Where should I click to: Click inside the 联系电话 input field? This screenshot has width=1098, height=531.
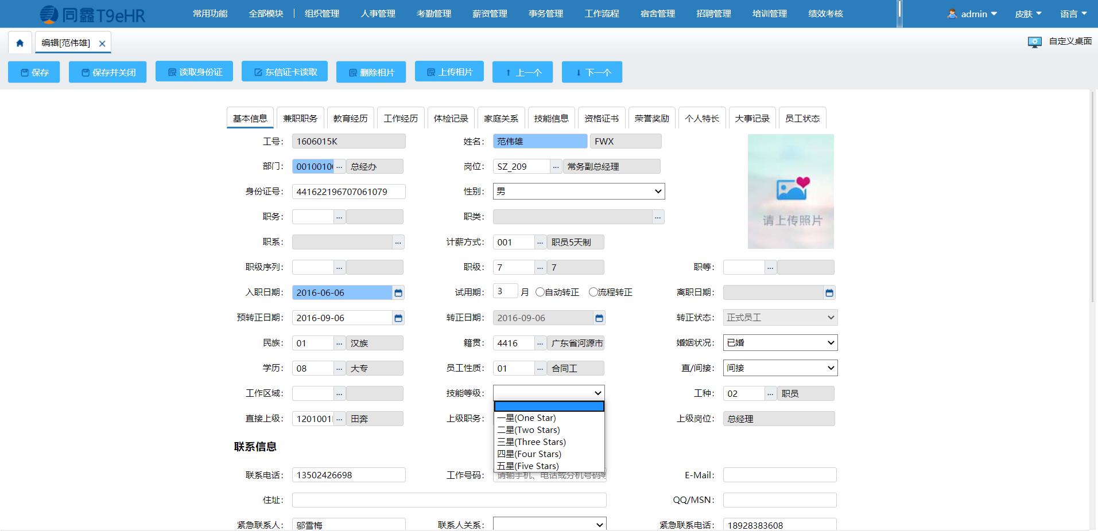tap(348, 474)
